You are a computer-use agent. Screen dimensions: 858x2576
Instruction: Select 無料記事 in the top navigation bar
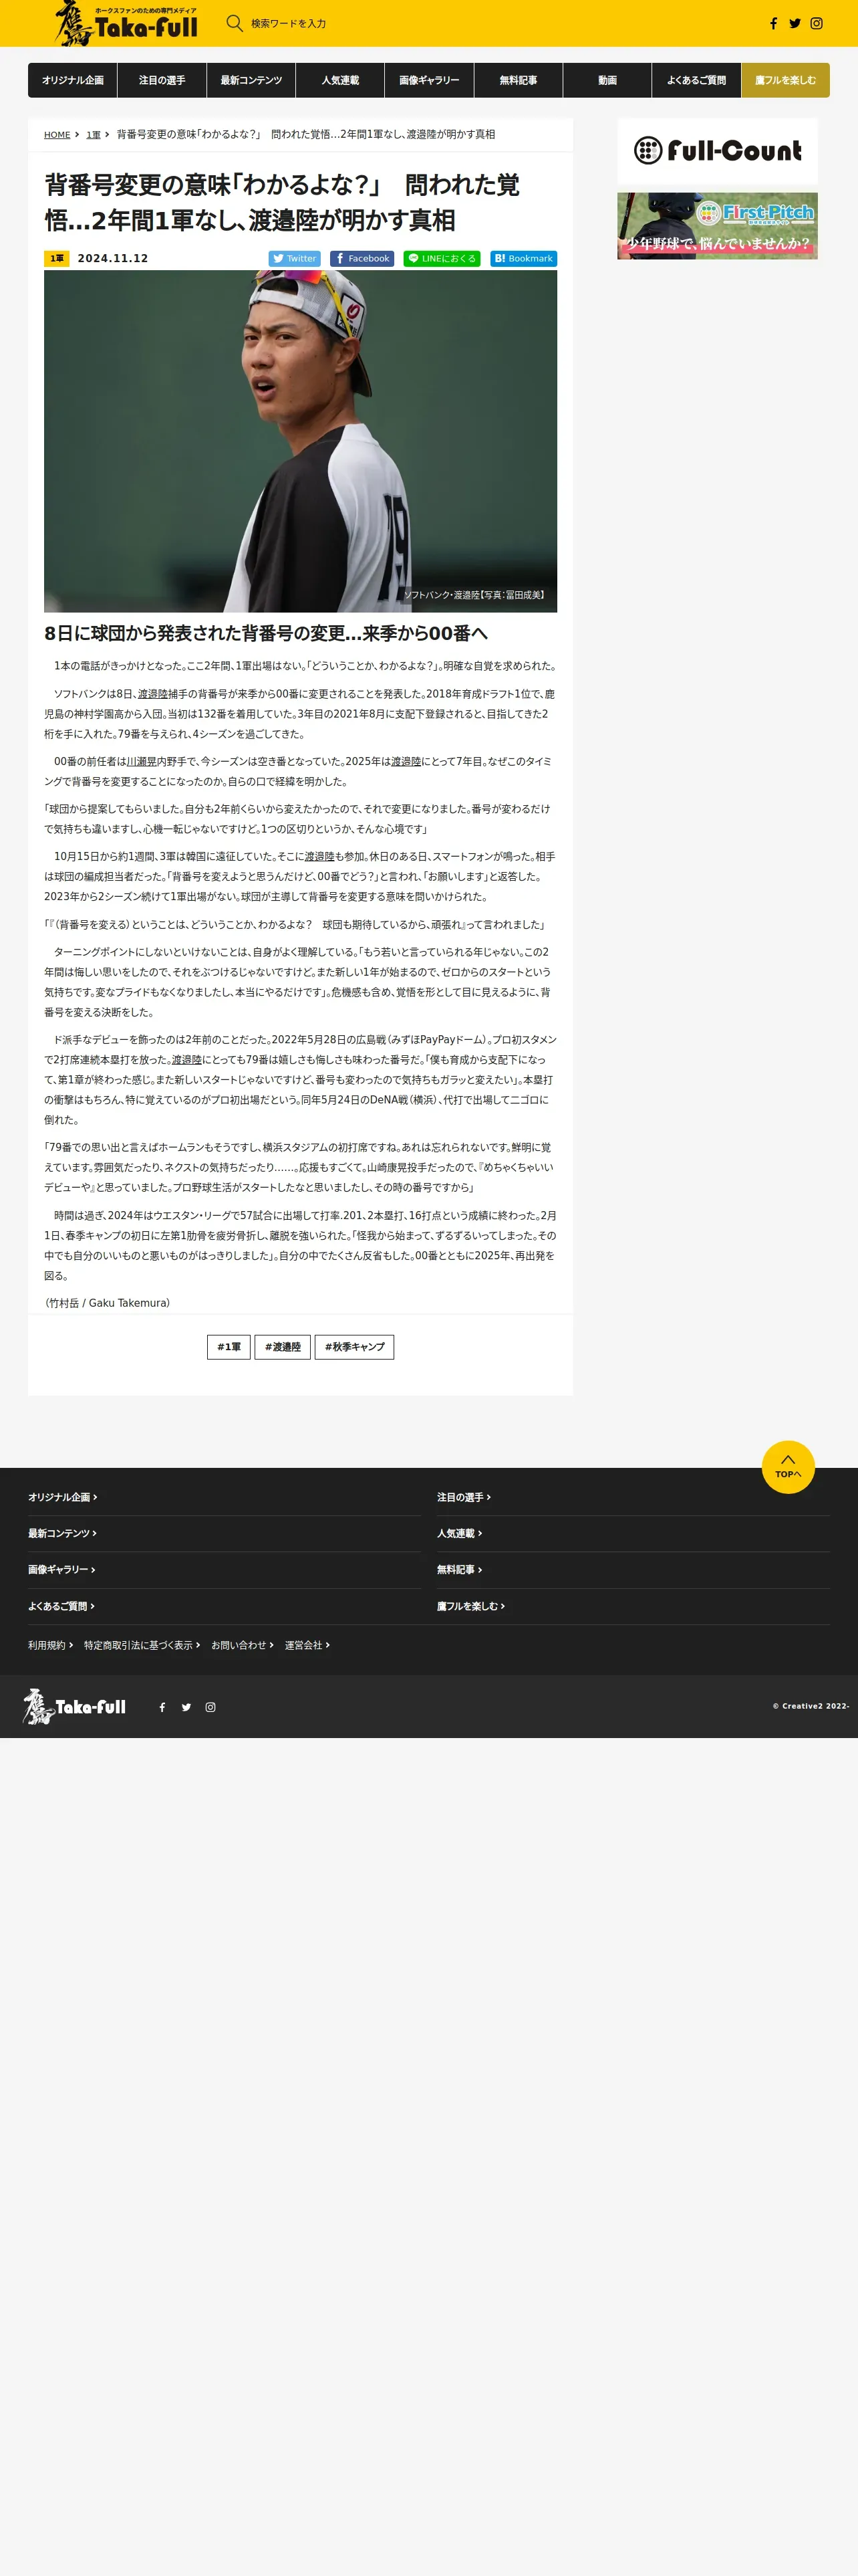[519, 80]
